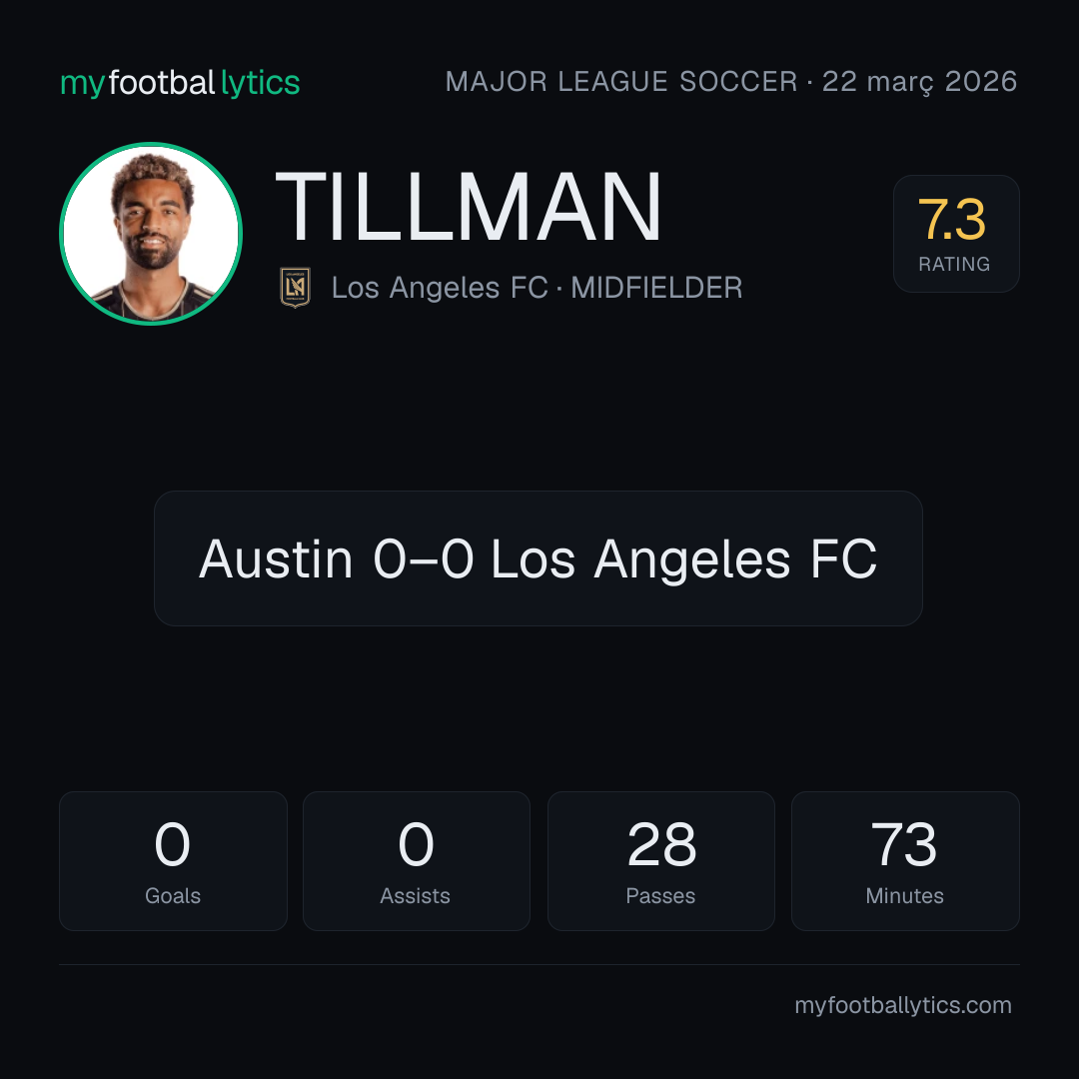Click the number 73 in Minutes card
Screen dimensions: 1079x1079
[904, 844]
